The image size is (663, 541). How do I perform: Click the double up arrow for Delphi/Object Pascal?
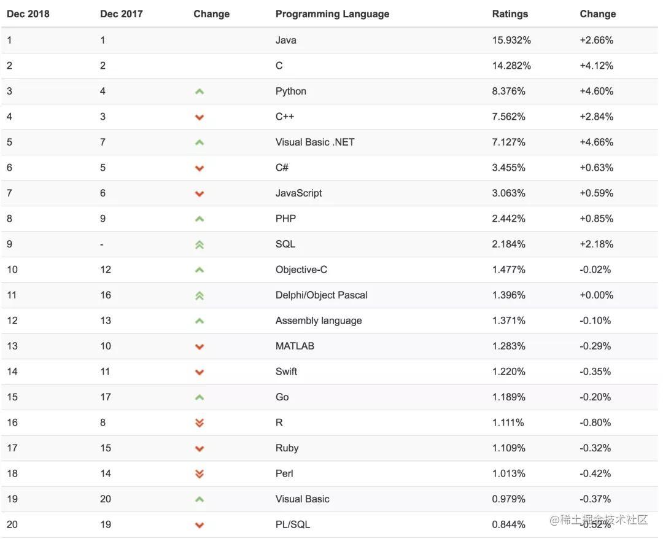(x=200, y=295)
